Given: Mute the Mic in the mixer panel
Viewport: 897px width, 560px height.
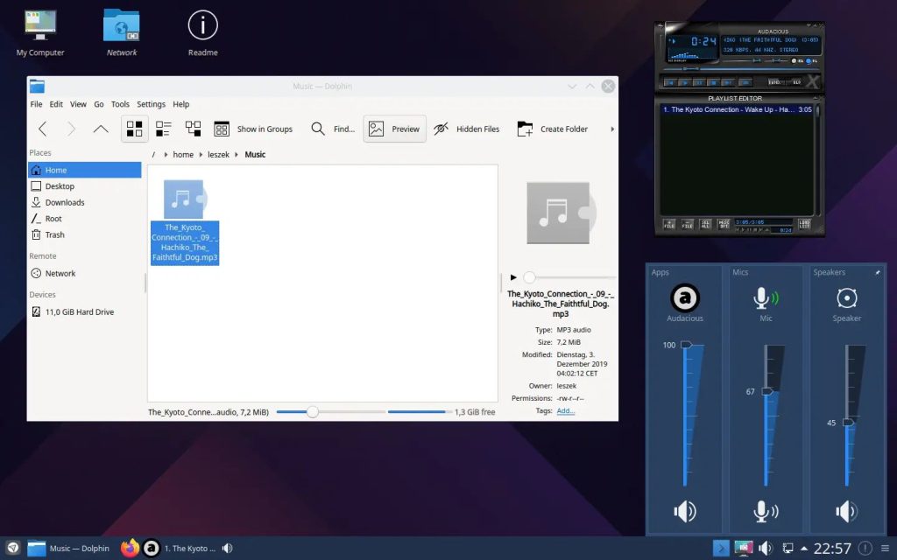Looking at the screenshot, I should pyautogui.click(x=766, y=511).
